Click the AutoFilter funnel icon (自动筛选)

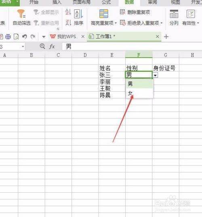21,14
